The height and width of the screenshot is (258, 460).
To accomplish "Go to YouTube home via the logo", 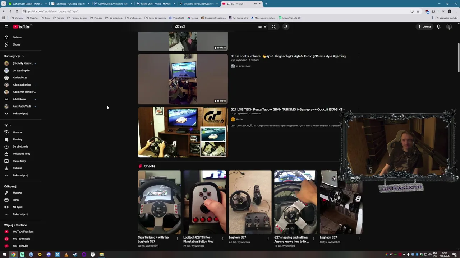I will coord(22,27).
